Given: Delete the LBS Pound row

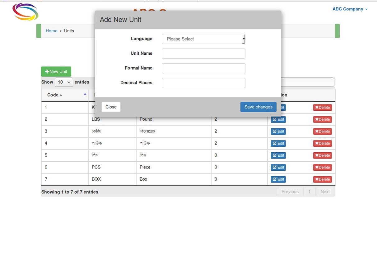Looking at the screenshot, I should (x=322, y=119).
